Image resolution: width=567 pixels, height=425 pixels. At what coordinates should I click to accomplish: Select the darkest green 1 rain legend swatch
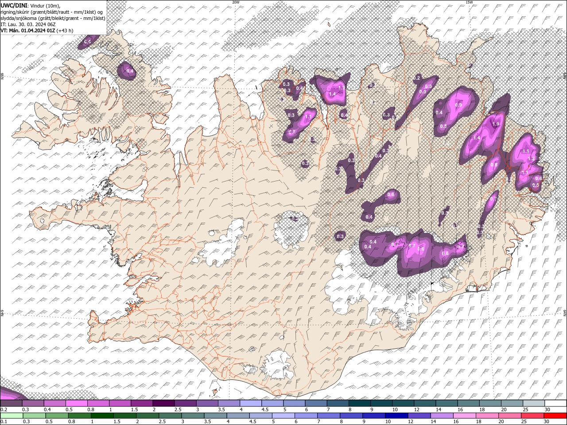102,416
